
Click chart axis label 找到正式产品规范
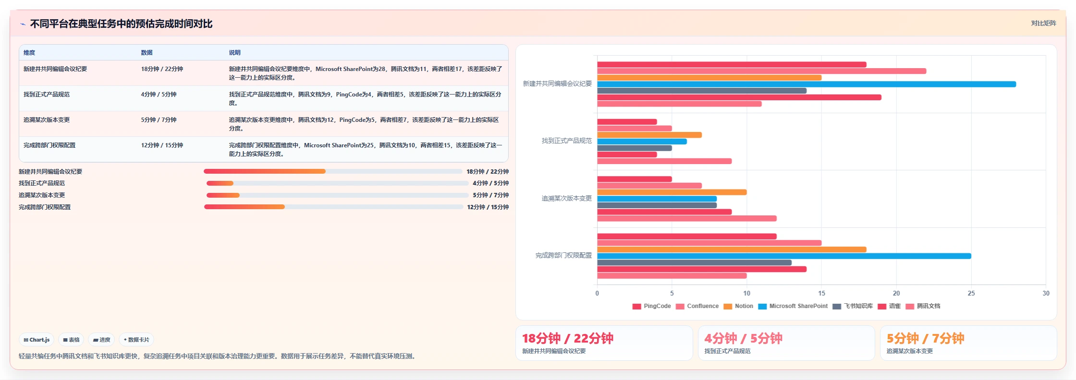click(567, 141)
